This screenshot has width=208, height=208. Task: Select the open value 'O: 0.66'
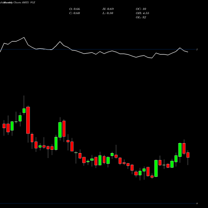point(74,9)
